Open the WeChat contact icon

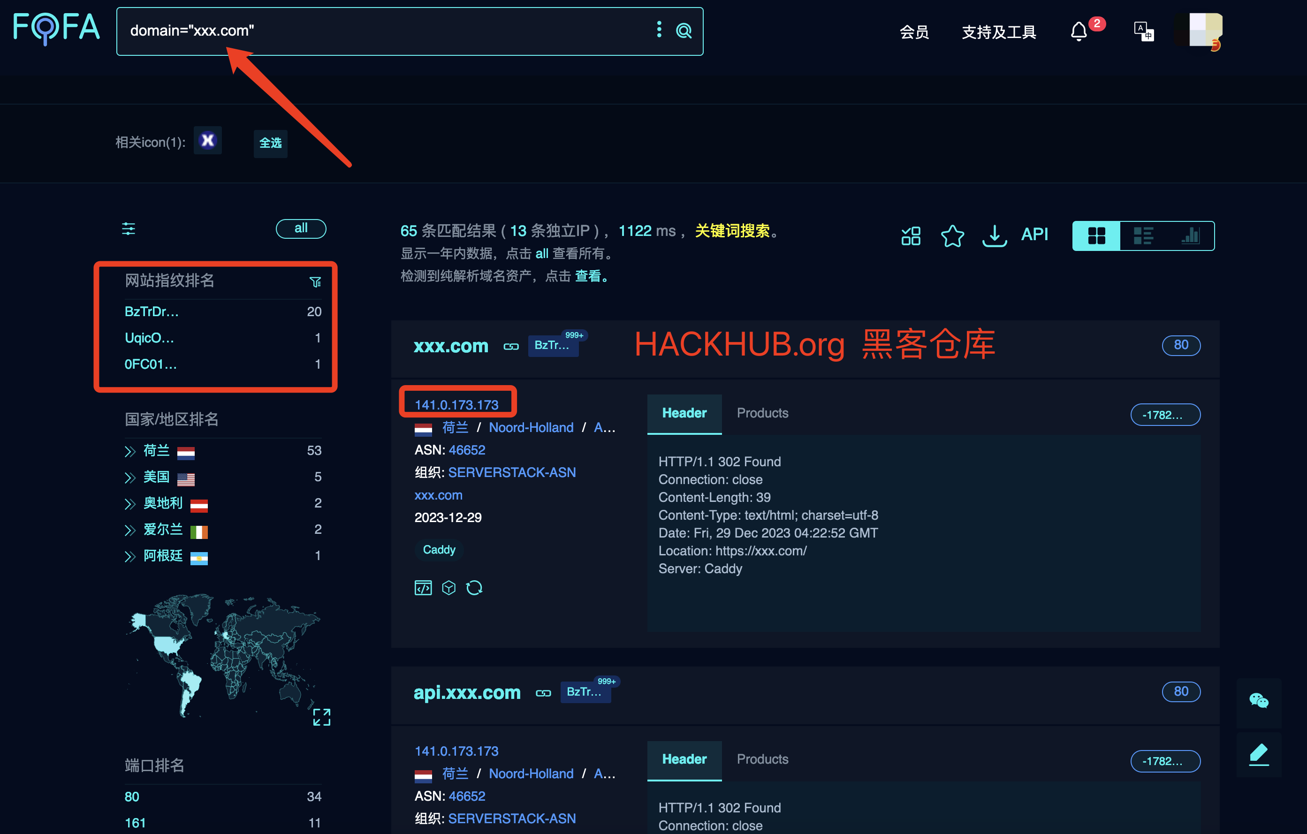(1259, 701)
